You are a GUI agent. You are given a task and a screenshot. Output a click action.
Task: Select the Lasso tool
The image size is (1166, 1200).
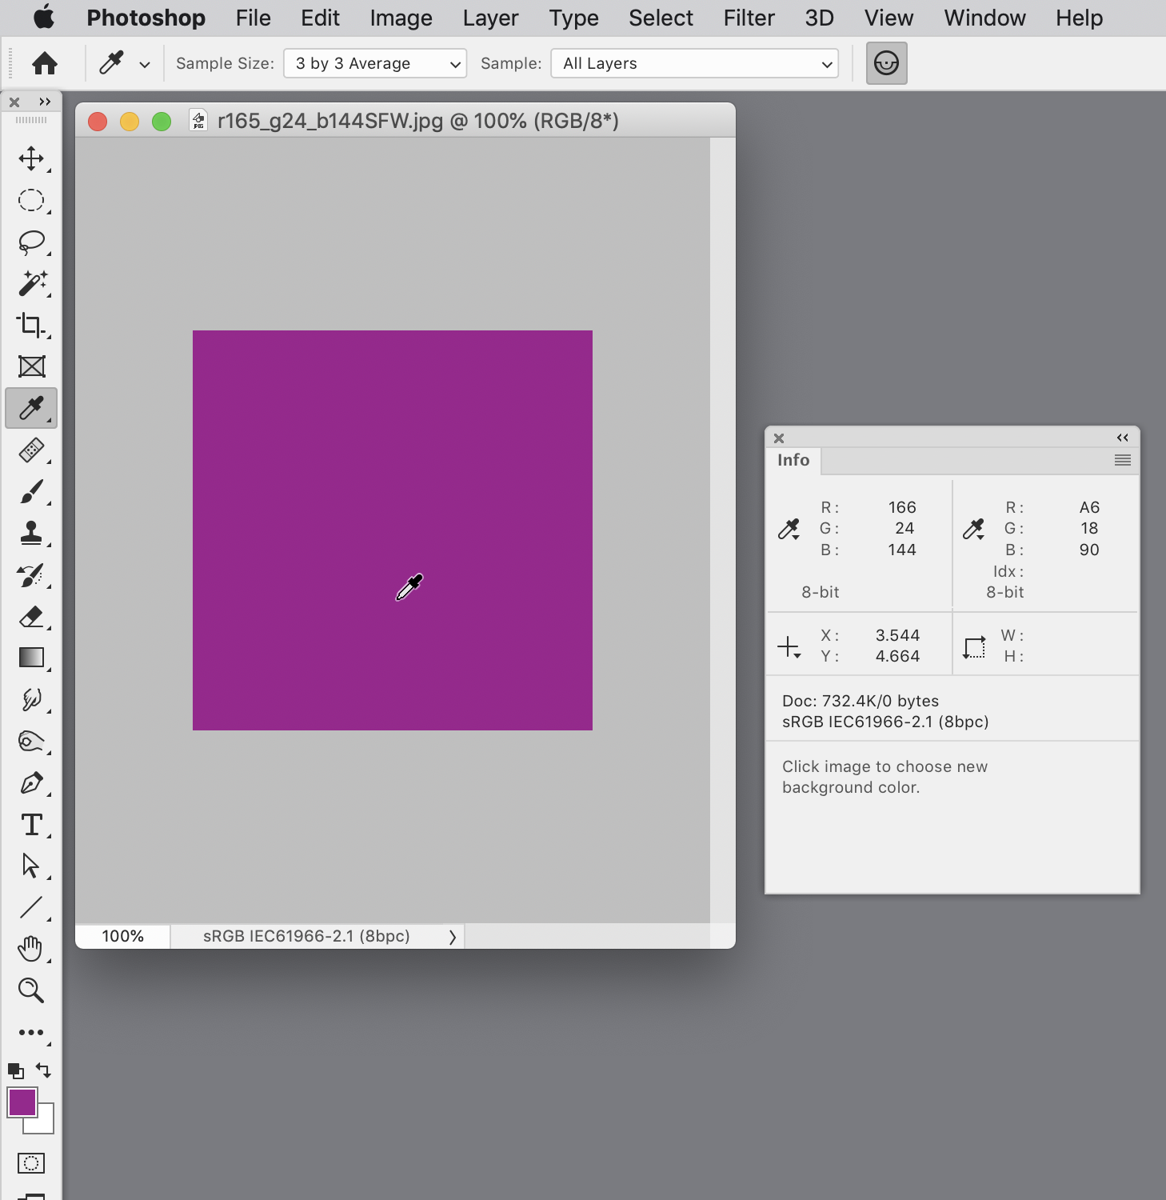tap(32, 242)
